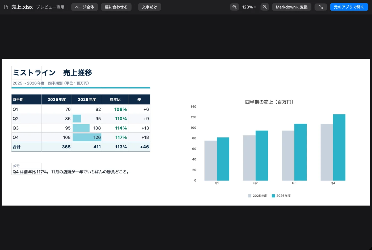The image size is (372, 250).
Task: Click the 76 cell in Q1 row
Action: [57, 109]
